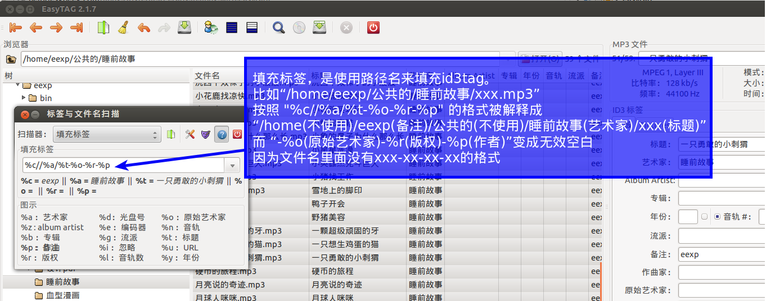Toggle the mask editor icon in scanner dialog

(206, 134)
